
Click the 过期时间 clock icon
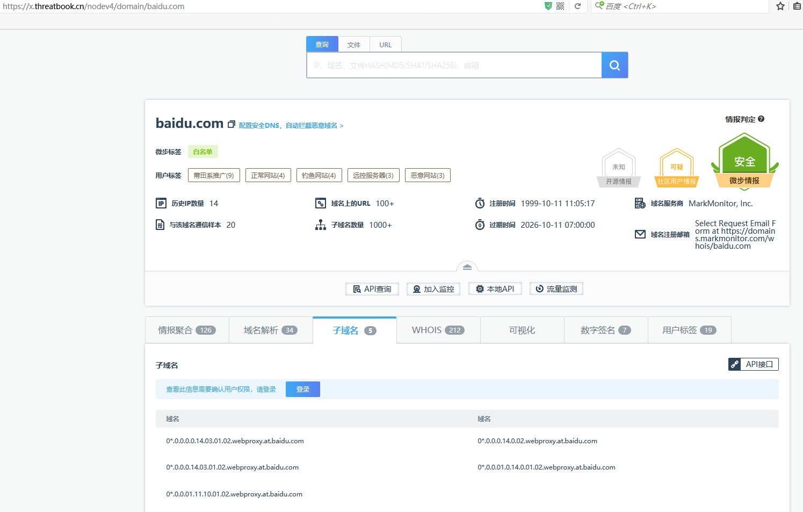point(480,225)
